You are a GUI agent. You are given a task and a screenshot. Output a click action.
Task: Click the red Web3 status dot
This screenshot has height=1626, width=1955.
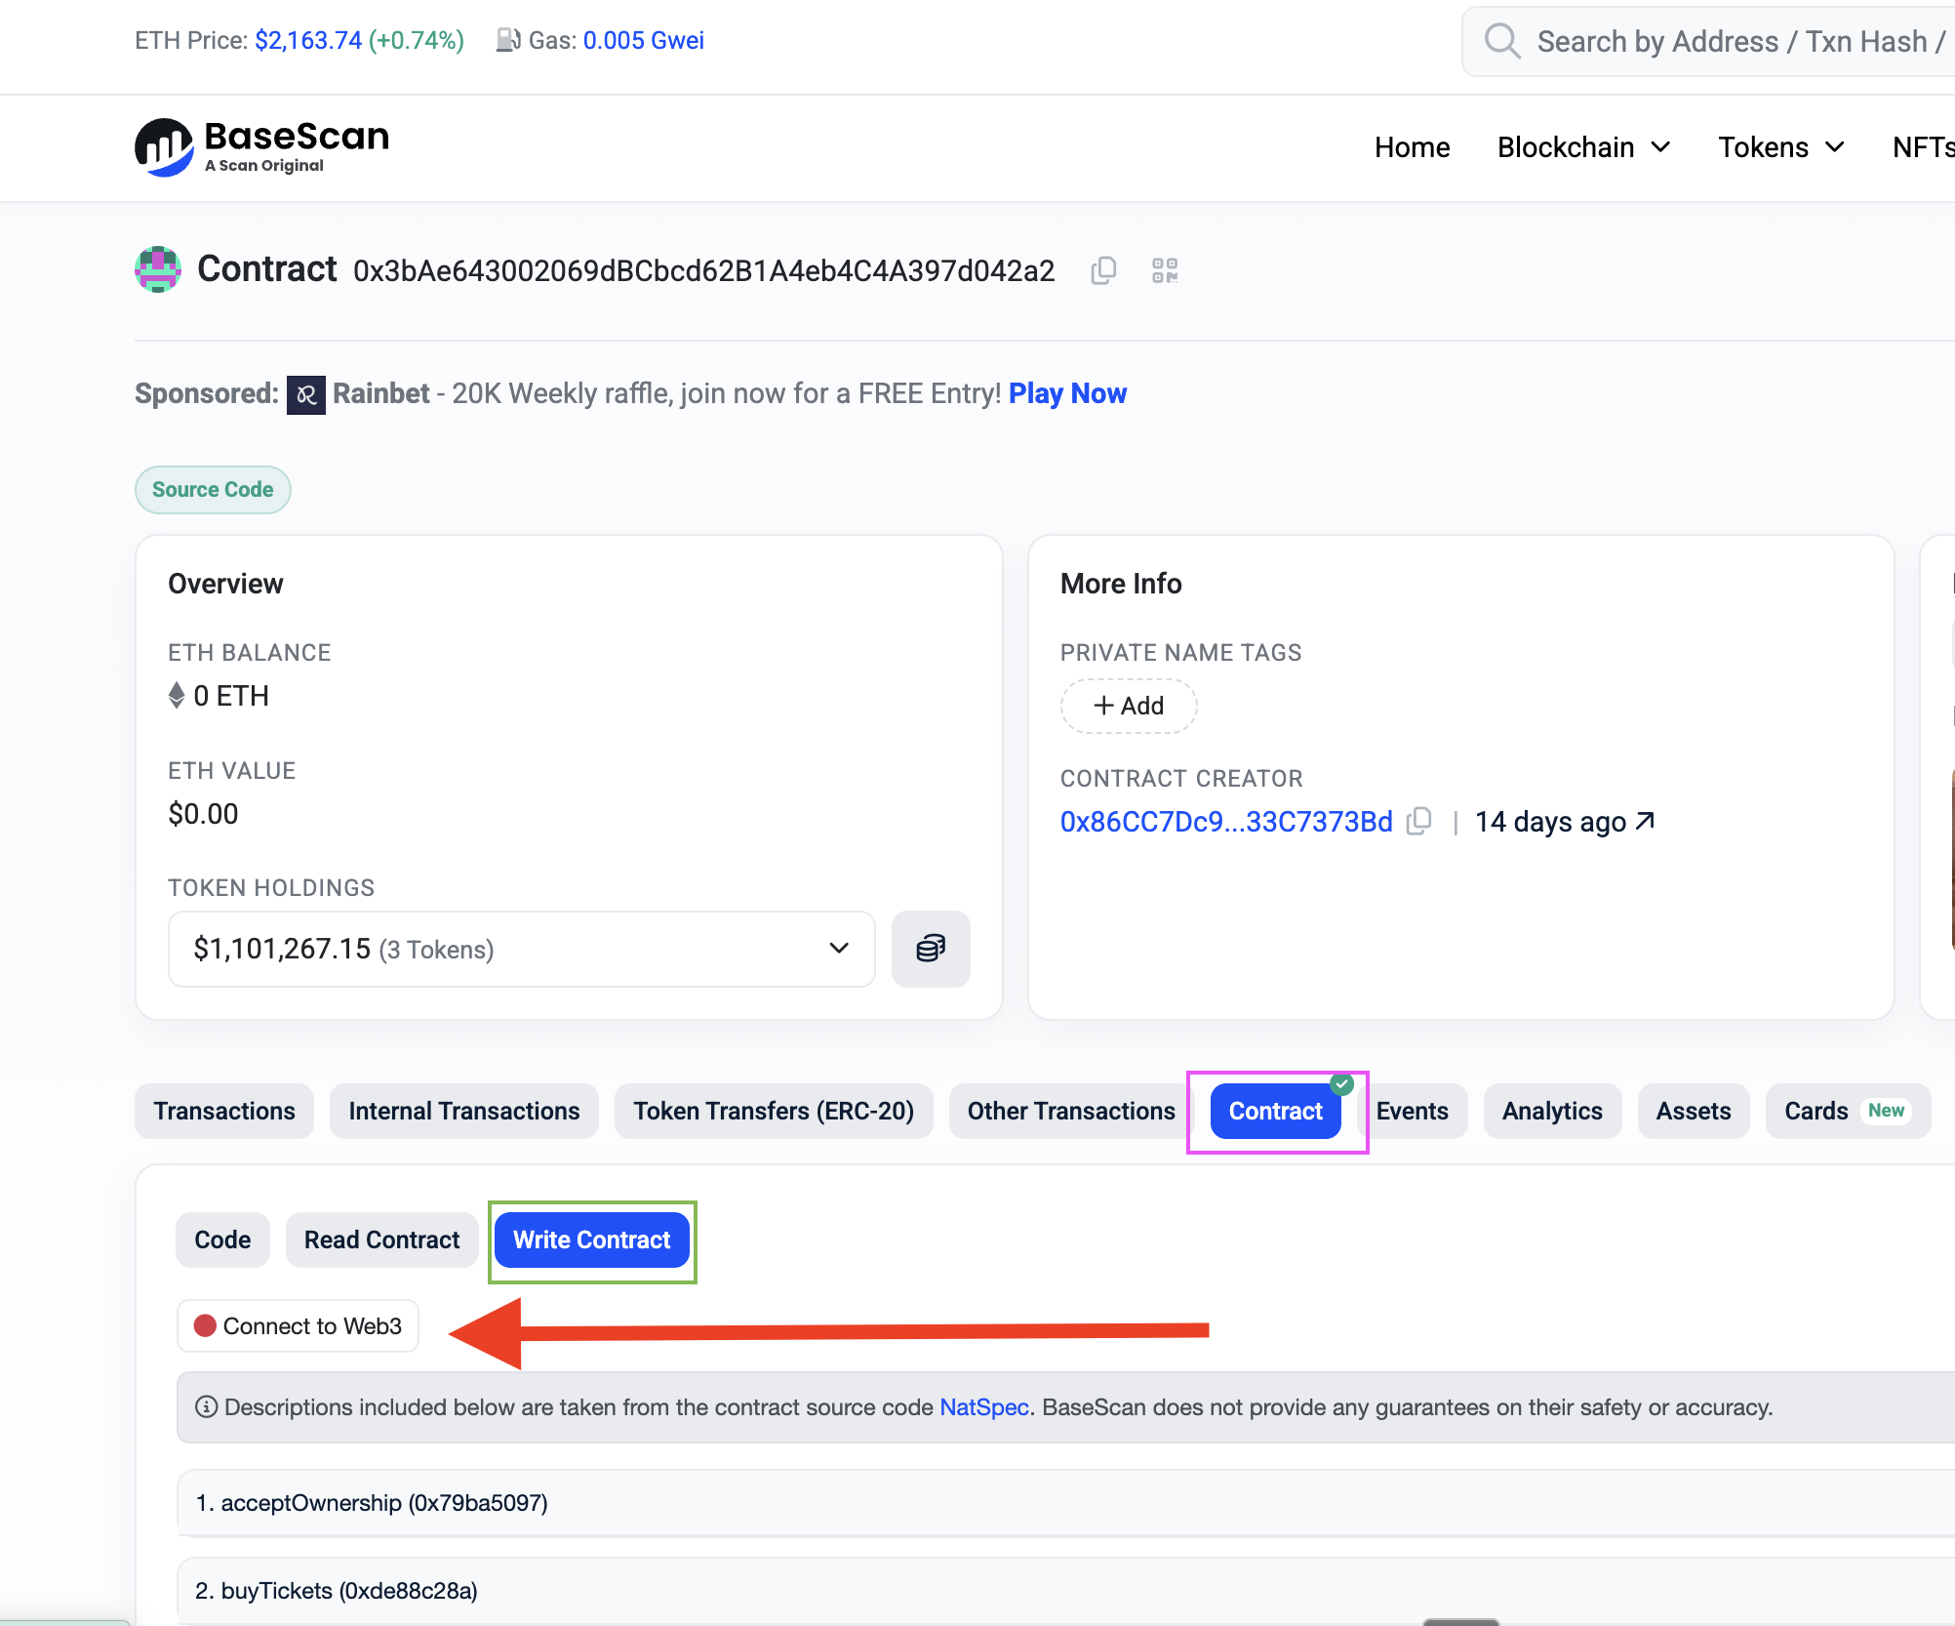(205, 1325)
